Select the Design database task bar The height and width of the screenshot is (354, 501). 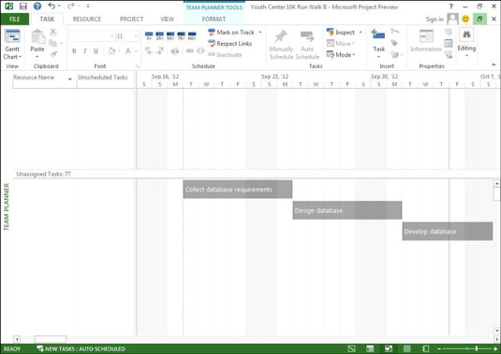pos(347,210)
